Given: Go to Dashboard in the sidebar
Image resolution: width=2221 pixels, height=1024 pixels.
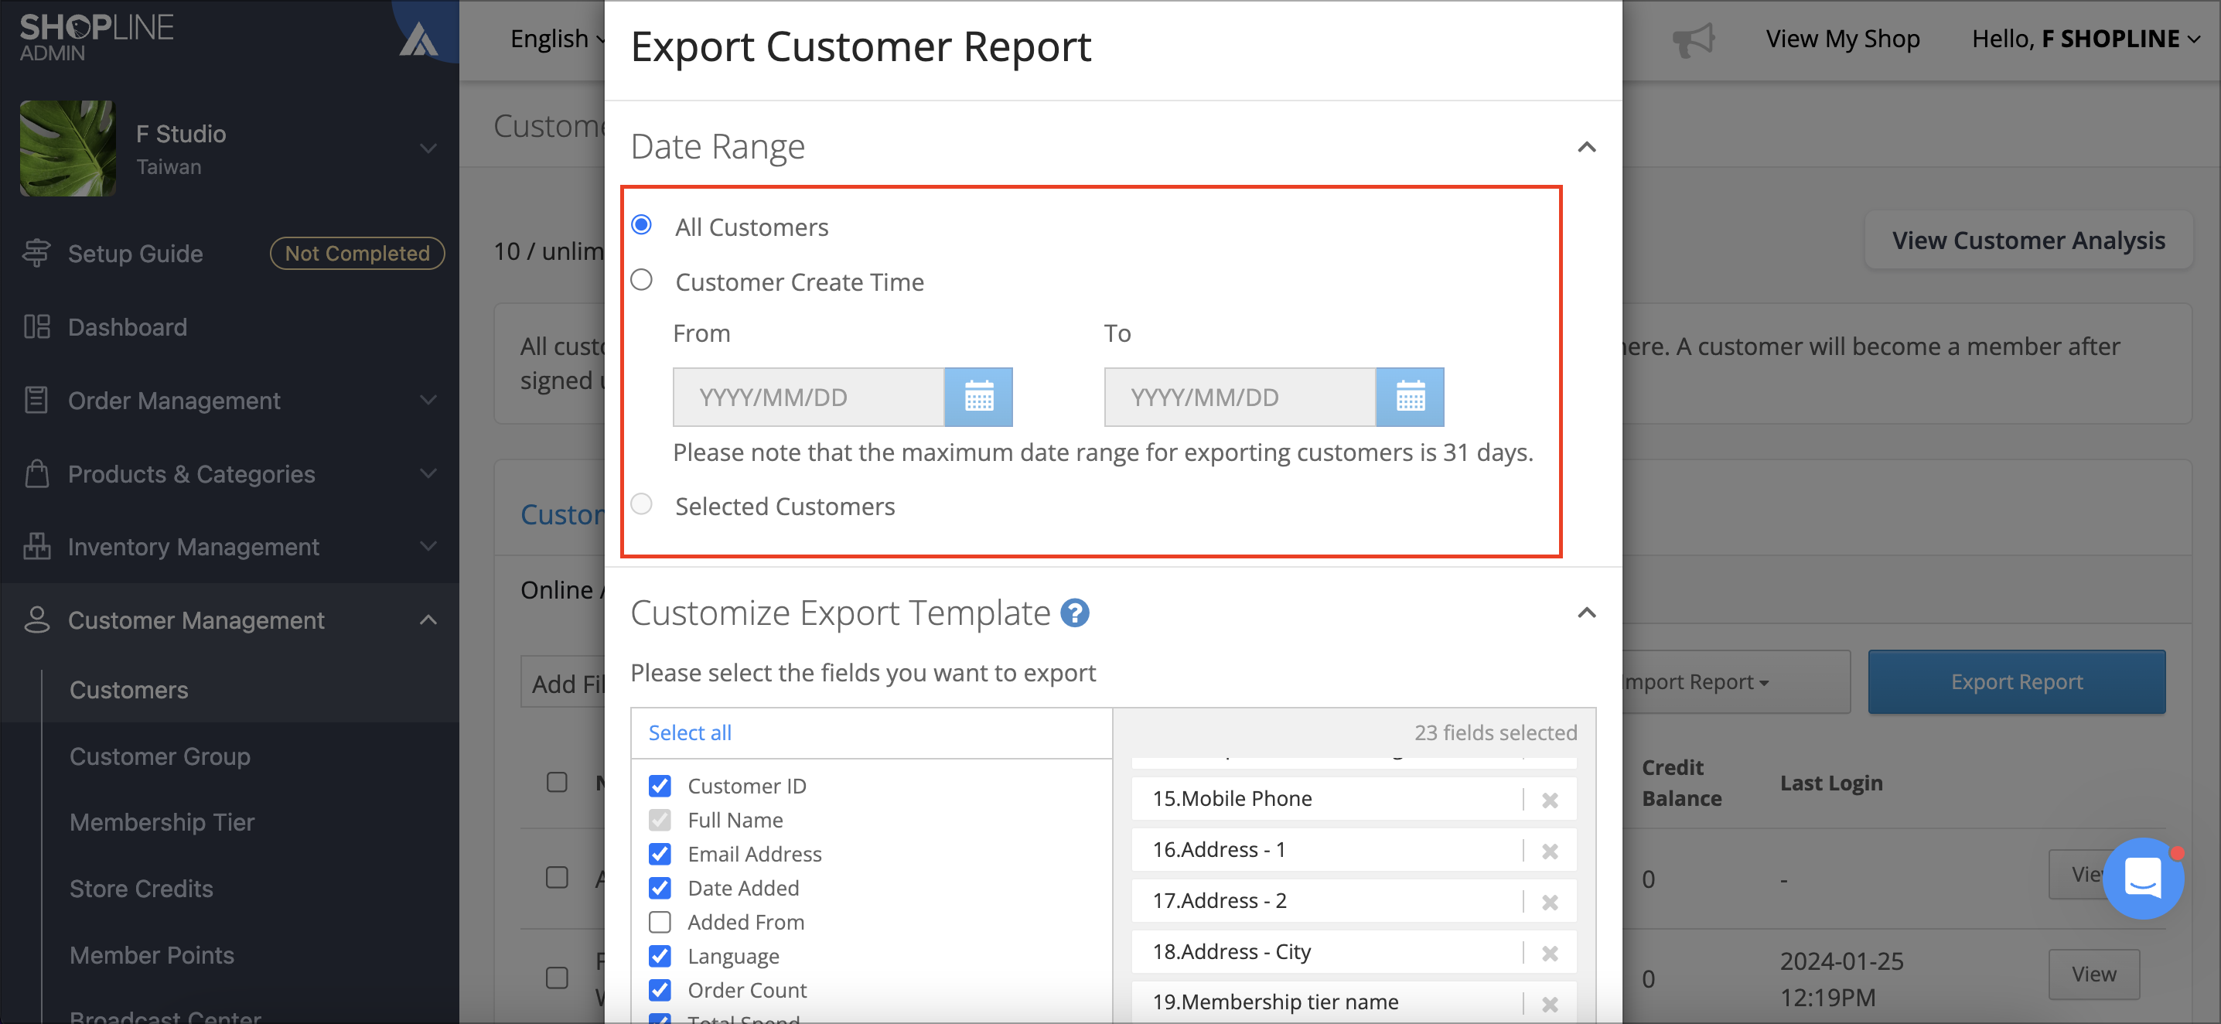Looking at the screenshot, I should pyautogui.click(x=128, y=326).
